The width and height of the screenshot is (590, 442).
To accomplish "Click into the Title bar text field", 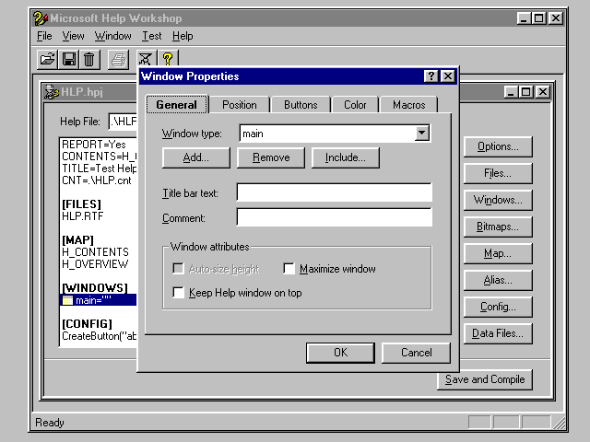I will click(334, 192).
